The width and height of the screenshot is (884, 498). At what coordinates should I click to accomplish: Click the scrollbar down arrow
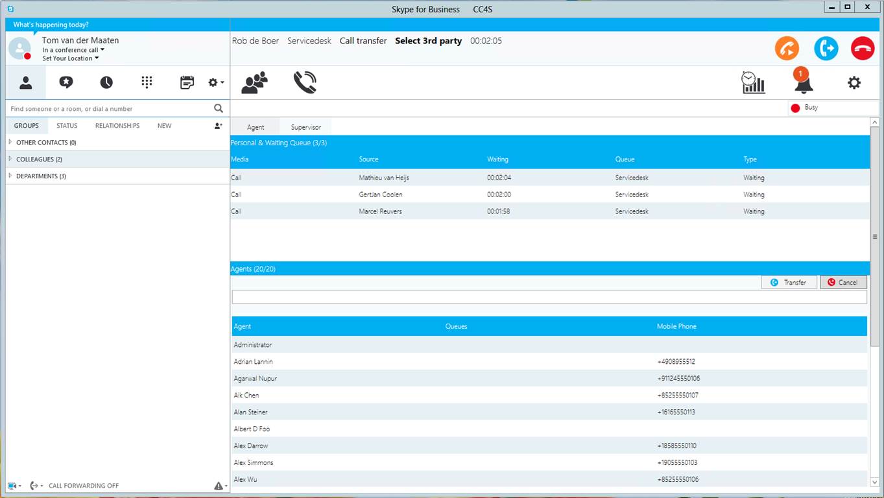coord(874,482)
